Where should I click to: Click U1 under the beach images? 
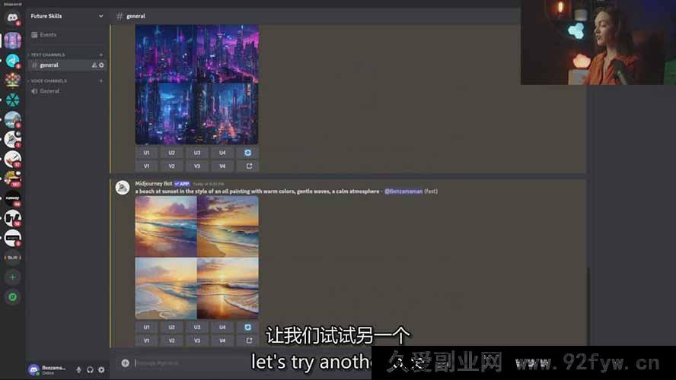tap(147, 327)
